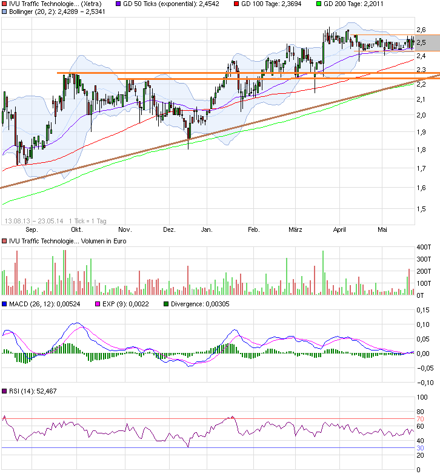The width and height of the screenshot is (440, 474).
Task: Click the date range text 13.08.13 - 23.05.14
Action: [x=34, y=220]
